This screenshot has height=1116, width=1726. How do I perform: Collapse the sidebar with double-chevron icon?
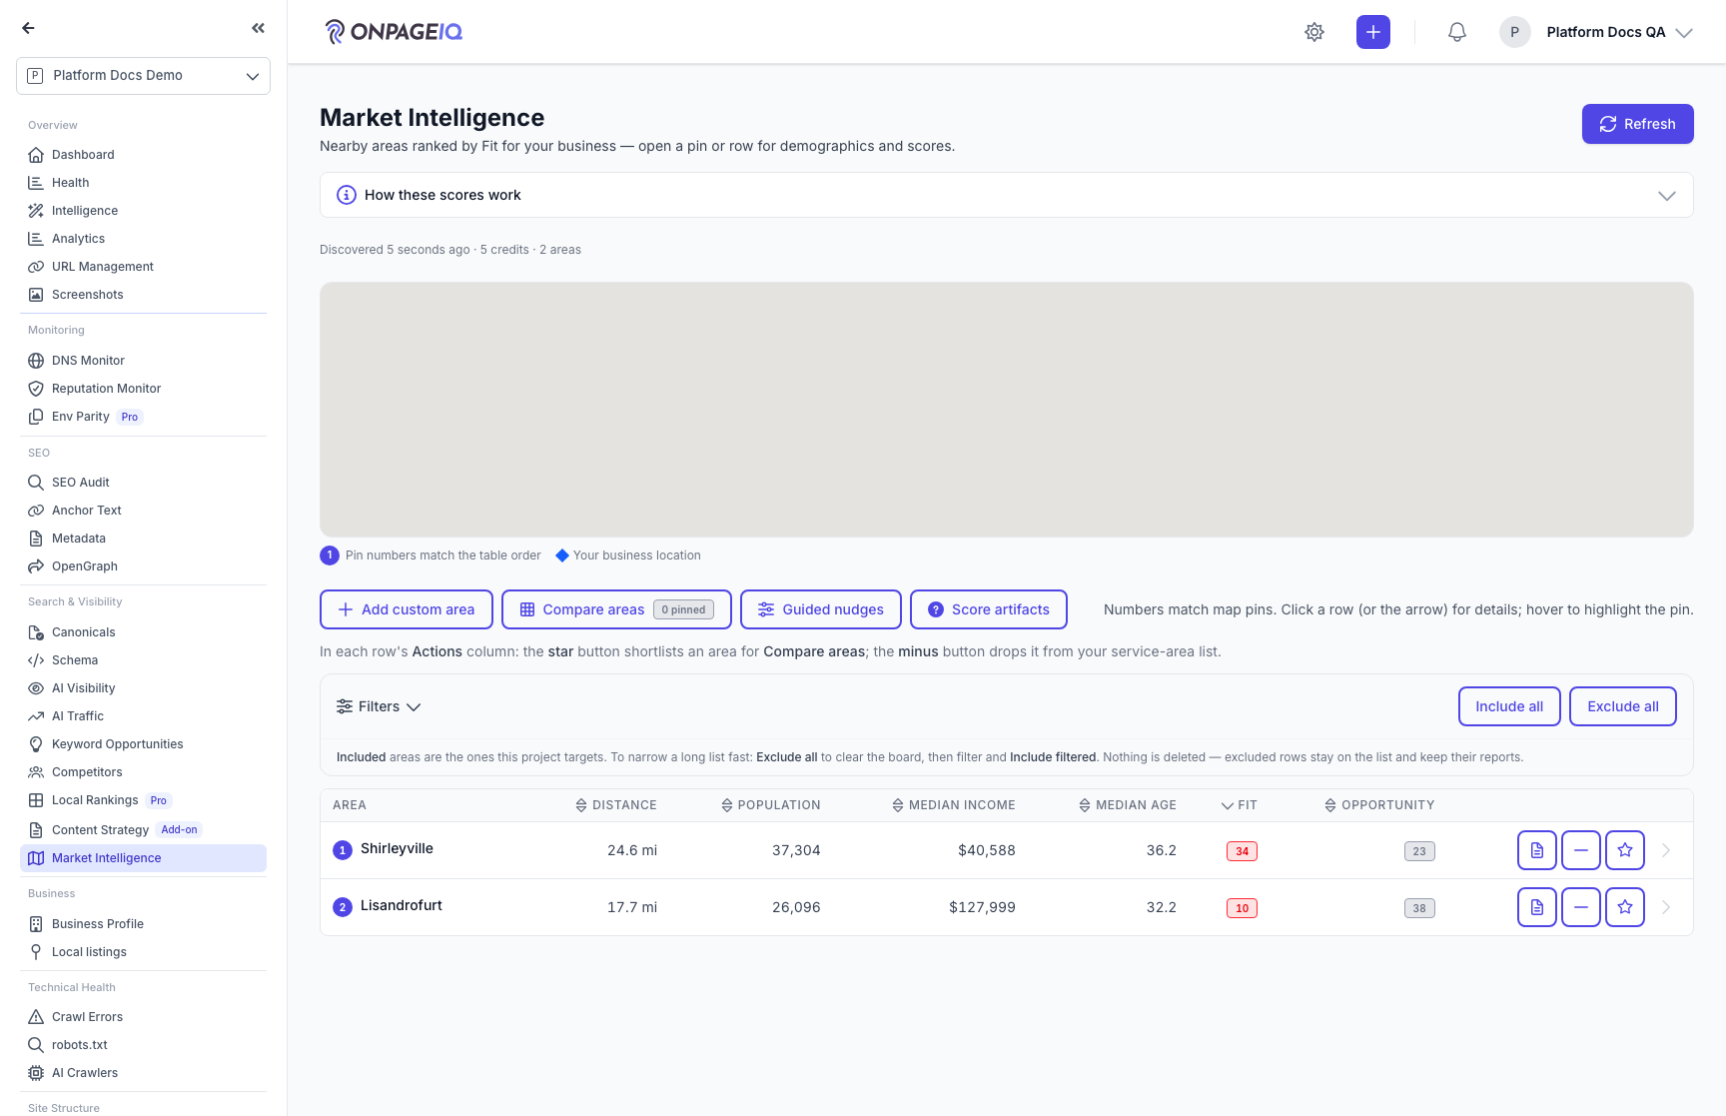[259, 28]
